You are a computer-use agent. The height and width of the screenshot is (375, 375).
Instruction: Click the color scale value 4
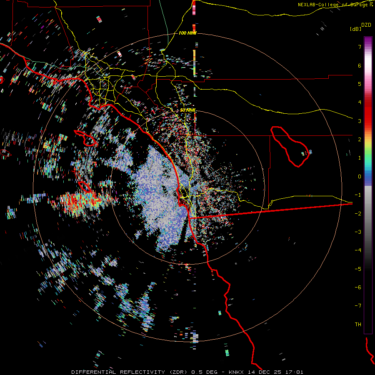pos(360,102)
